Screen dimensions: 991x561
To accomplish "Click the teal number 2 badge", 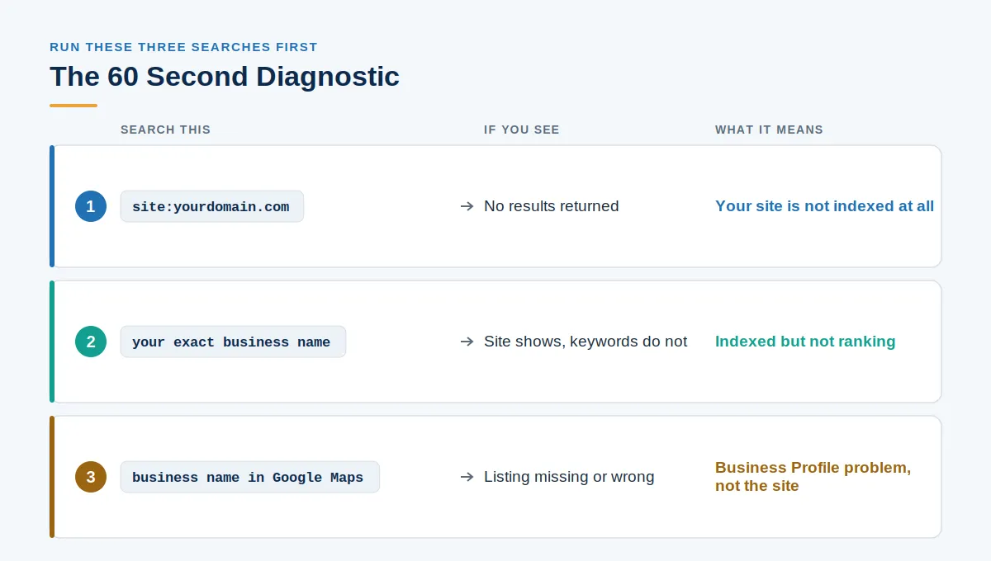I will click(91, 342).
